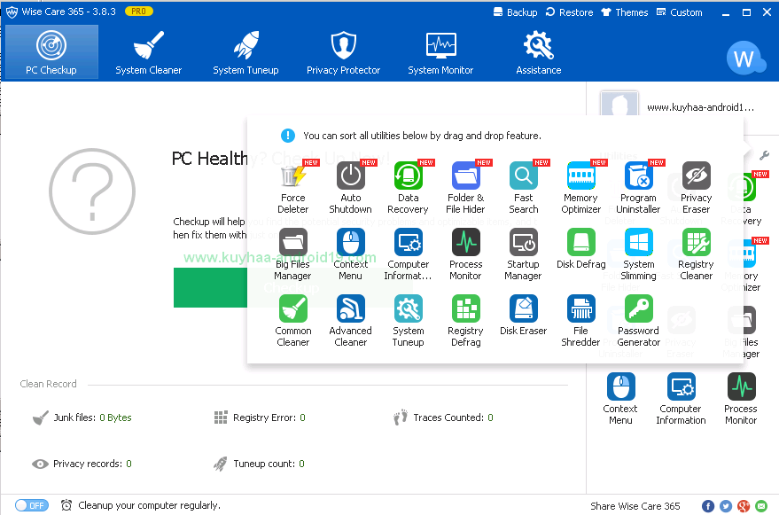The height and width of the screenshot is (515, 779).
Task: Open Computer Information in the utilities popup
Action: (x=409, y=254)
